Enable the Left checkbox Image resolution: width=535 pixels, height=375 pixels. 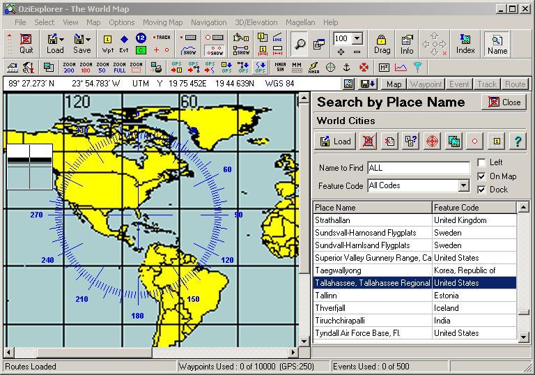click(482, 162)
